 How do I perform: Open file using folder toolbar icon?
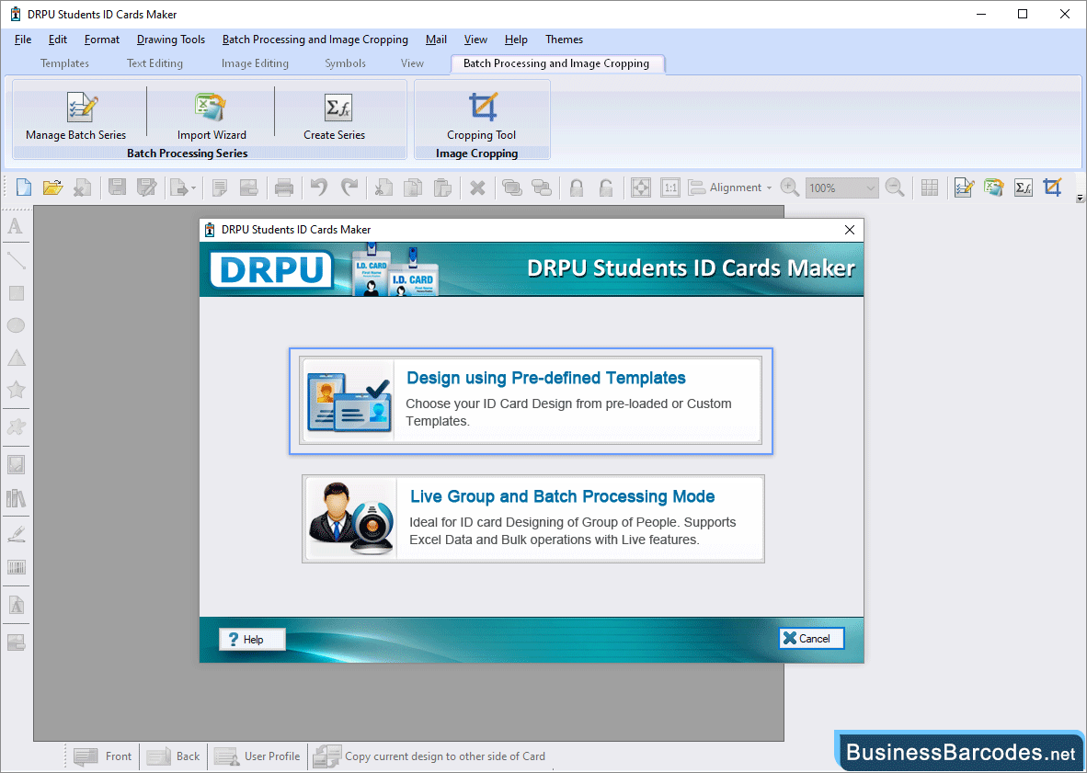point(52,187)
